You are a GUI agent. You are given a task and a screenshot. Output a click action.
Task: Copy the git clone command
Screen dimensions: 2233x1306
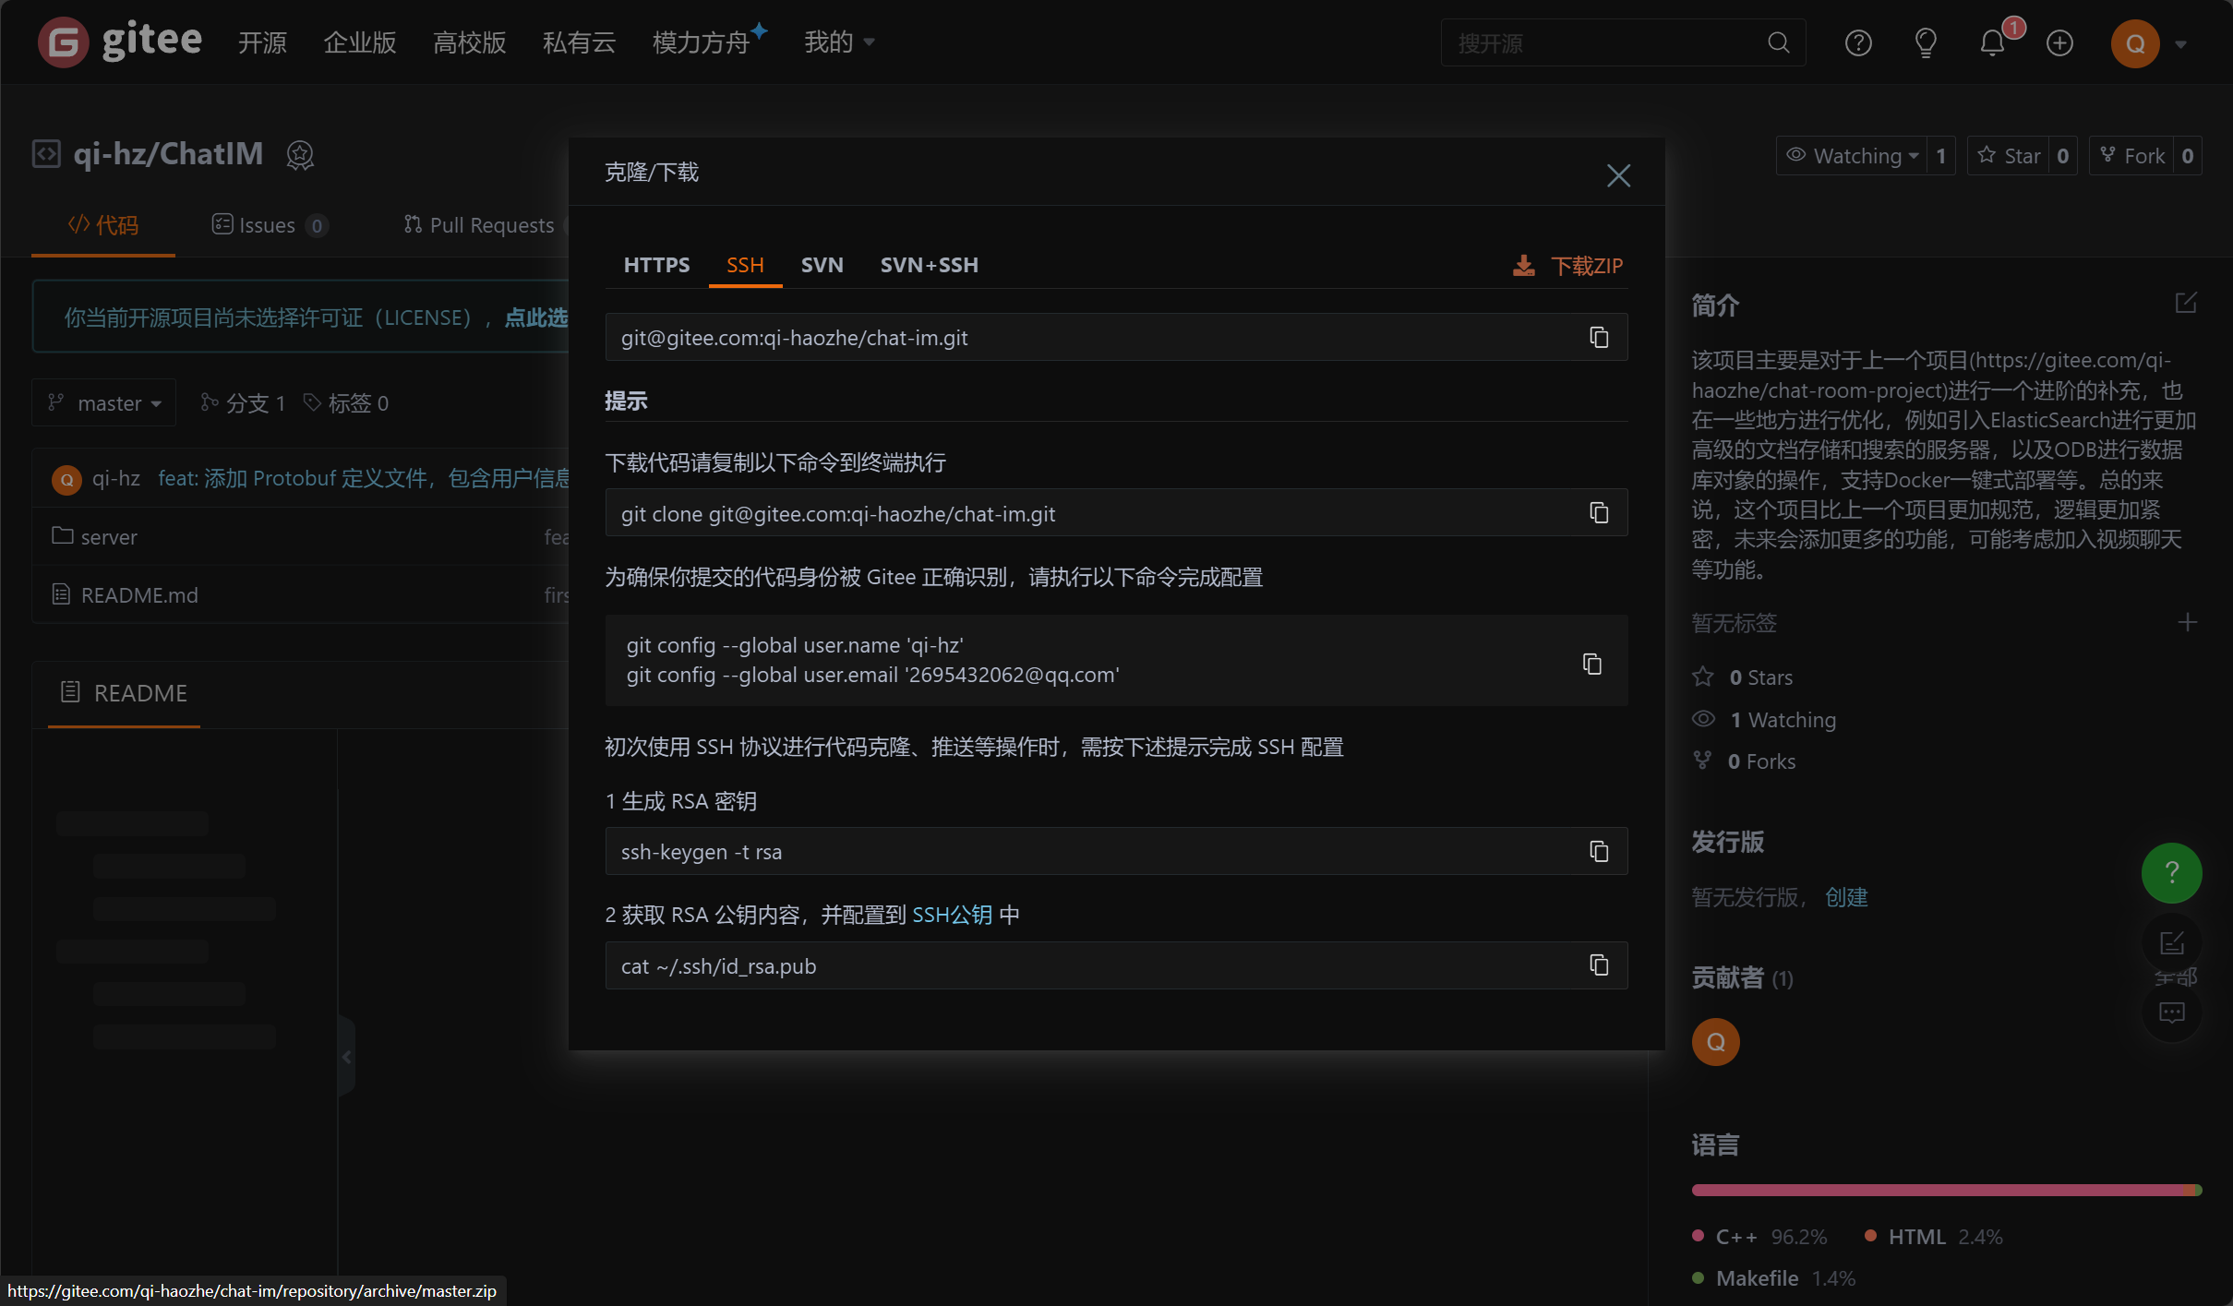(1599, 512)
